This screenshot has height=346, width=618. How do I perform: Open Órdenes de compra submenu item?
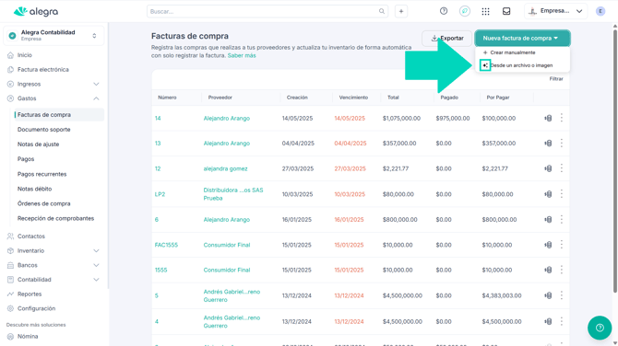(x=43, y=203)
